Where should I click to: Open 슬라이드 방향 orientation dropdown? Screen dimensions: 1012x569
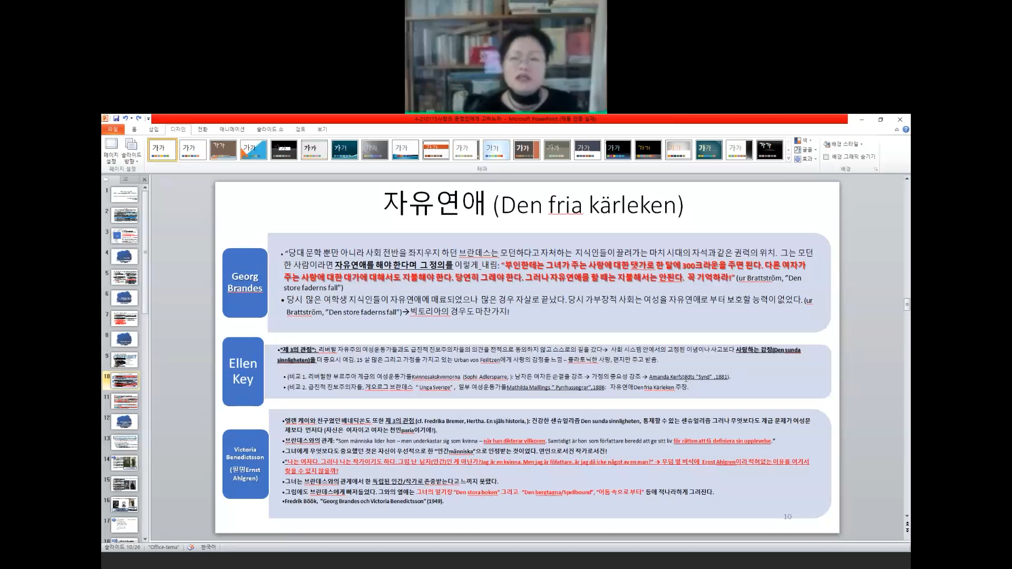pos(131,150)
